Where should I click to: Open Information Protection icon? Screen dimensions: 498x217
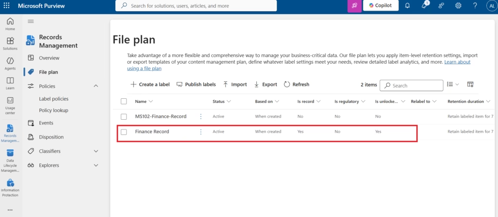10,188
